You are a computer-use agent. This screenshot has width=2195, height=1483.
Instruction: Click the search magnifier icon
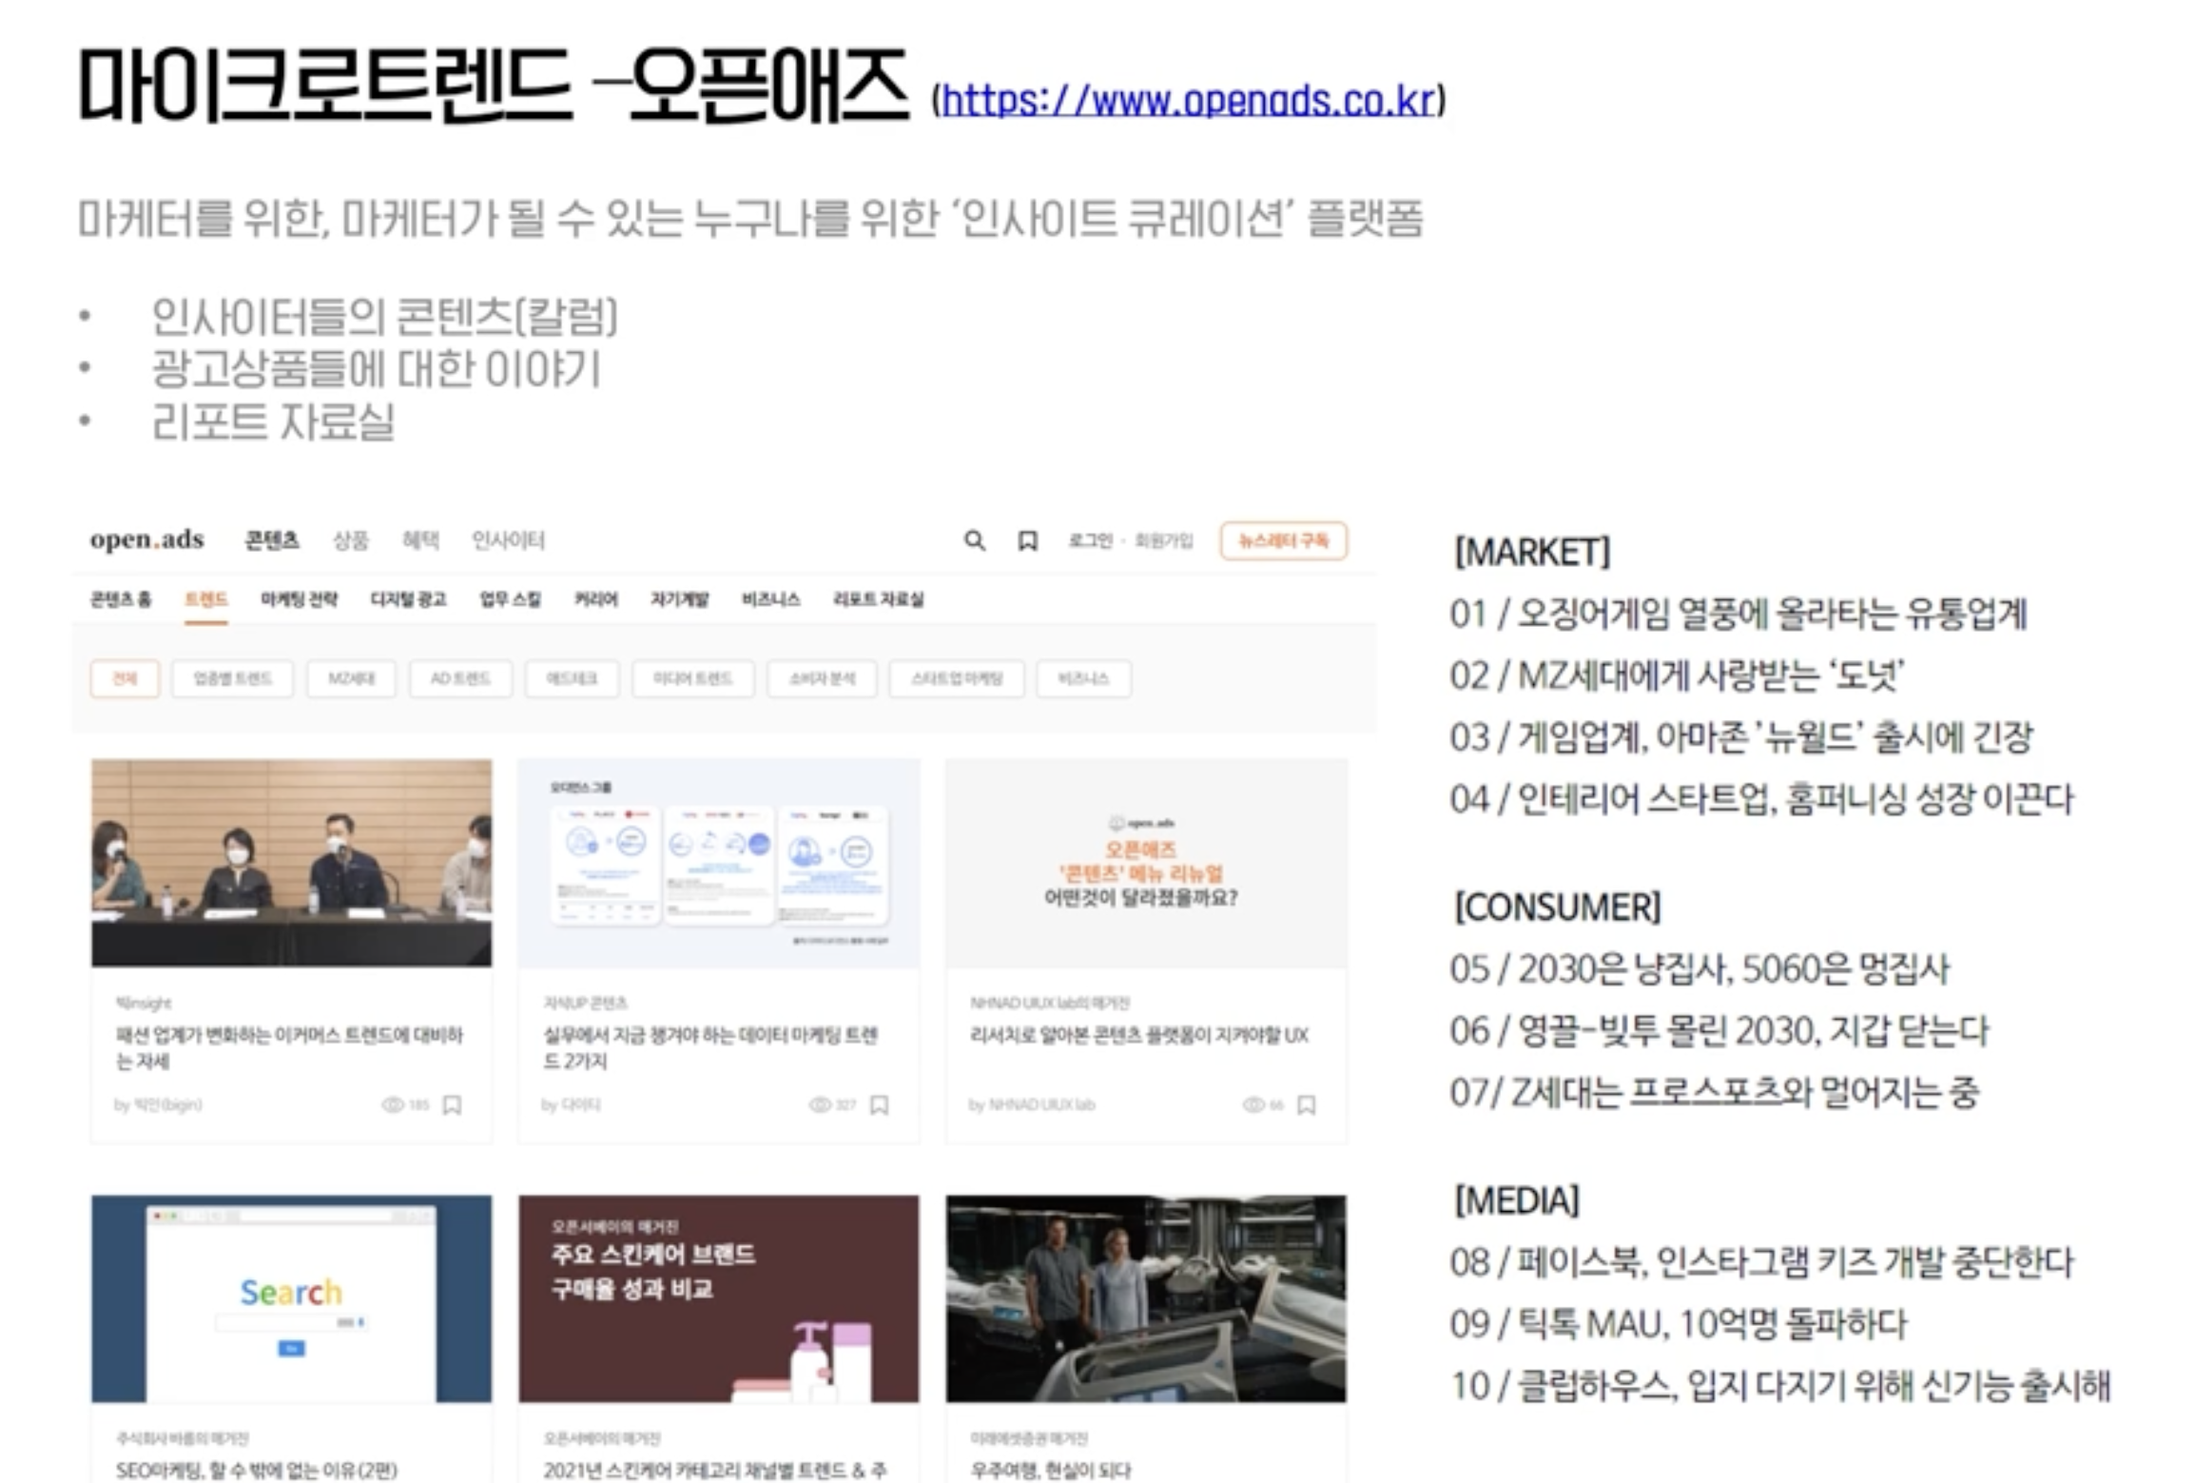(974, 540)
